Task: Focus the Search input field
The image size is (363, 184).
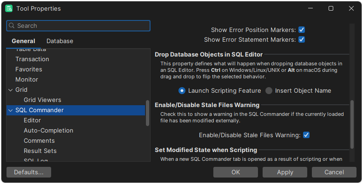Action: (78, 25)
